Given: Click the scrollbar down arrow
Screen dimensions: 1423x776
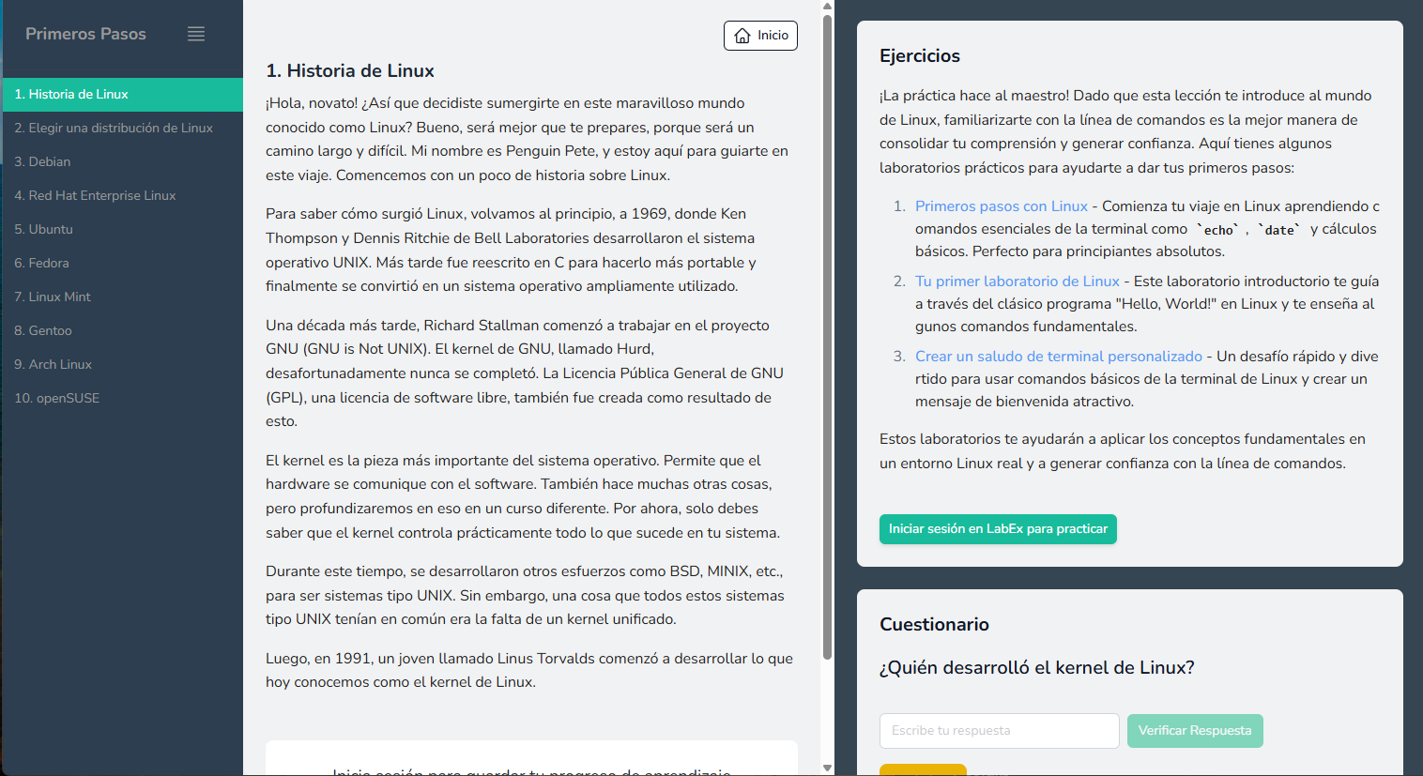Looking at the screenshot, I should 827,768.
